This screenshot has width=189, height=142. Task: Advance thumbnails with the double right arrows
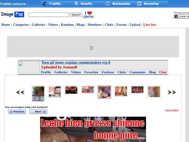pyautogui.click(x=172, y=92)
